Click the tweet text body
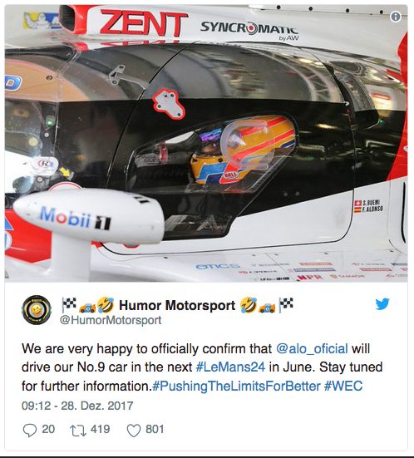 point(202,367)
